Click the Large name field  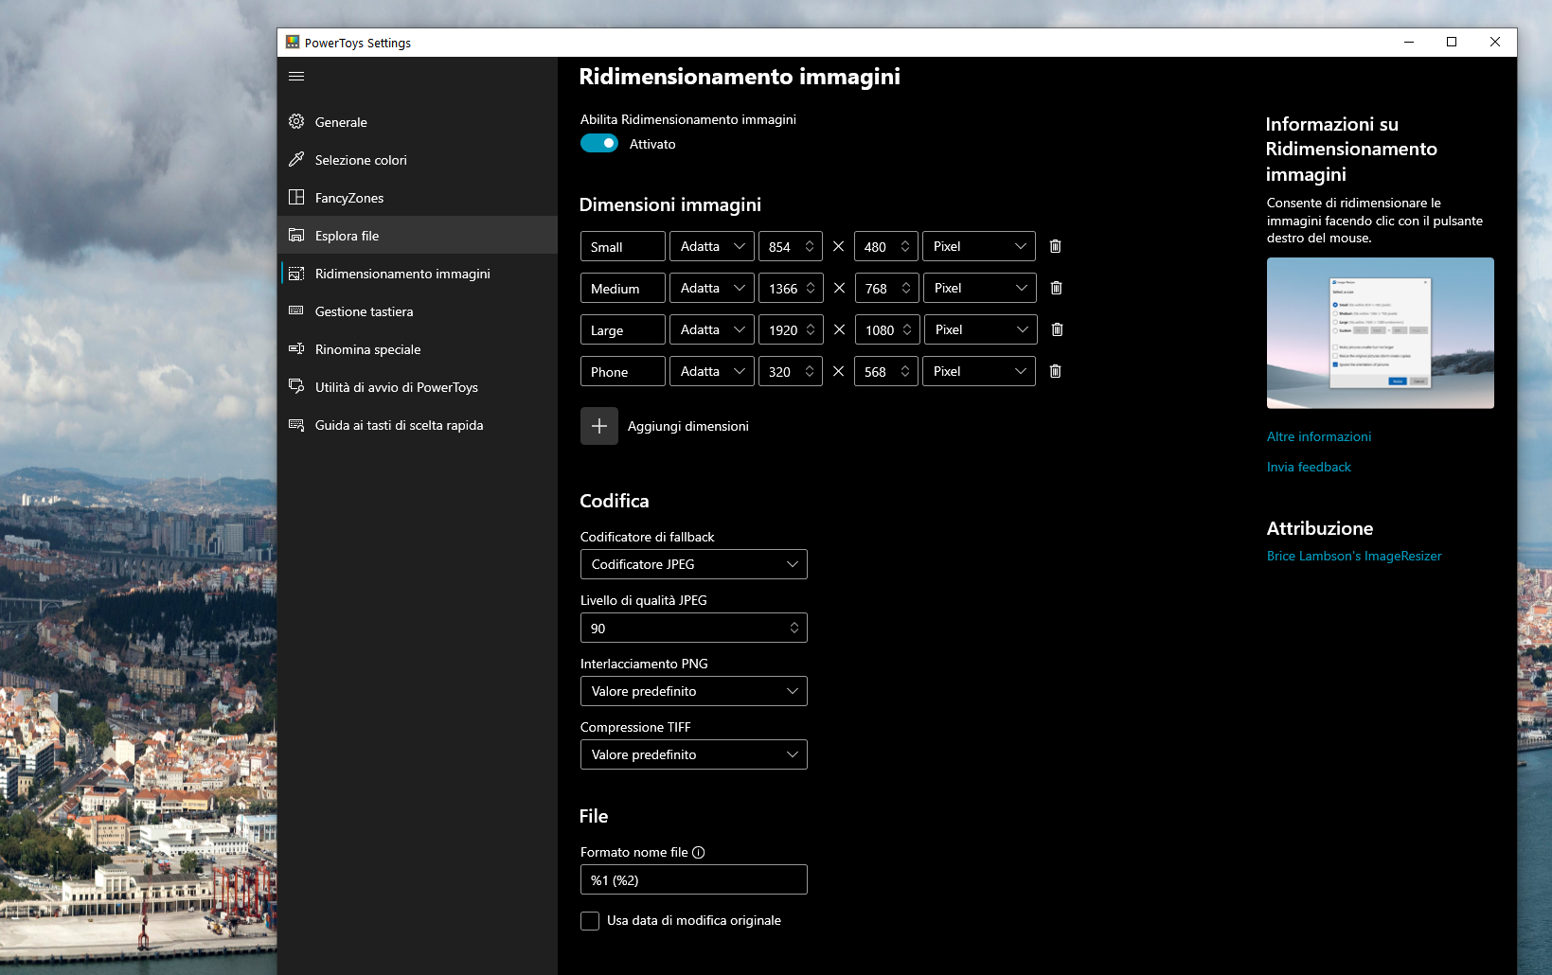(x=623, y=329)
